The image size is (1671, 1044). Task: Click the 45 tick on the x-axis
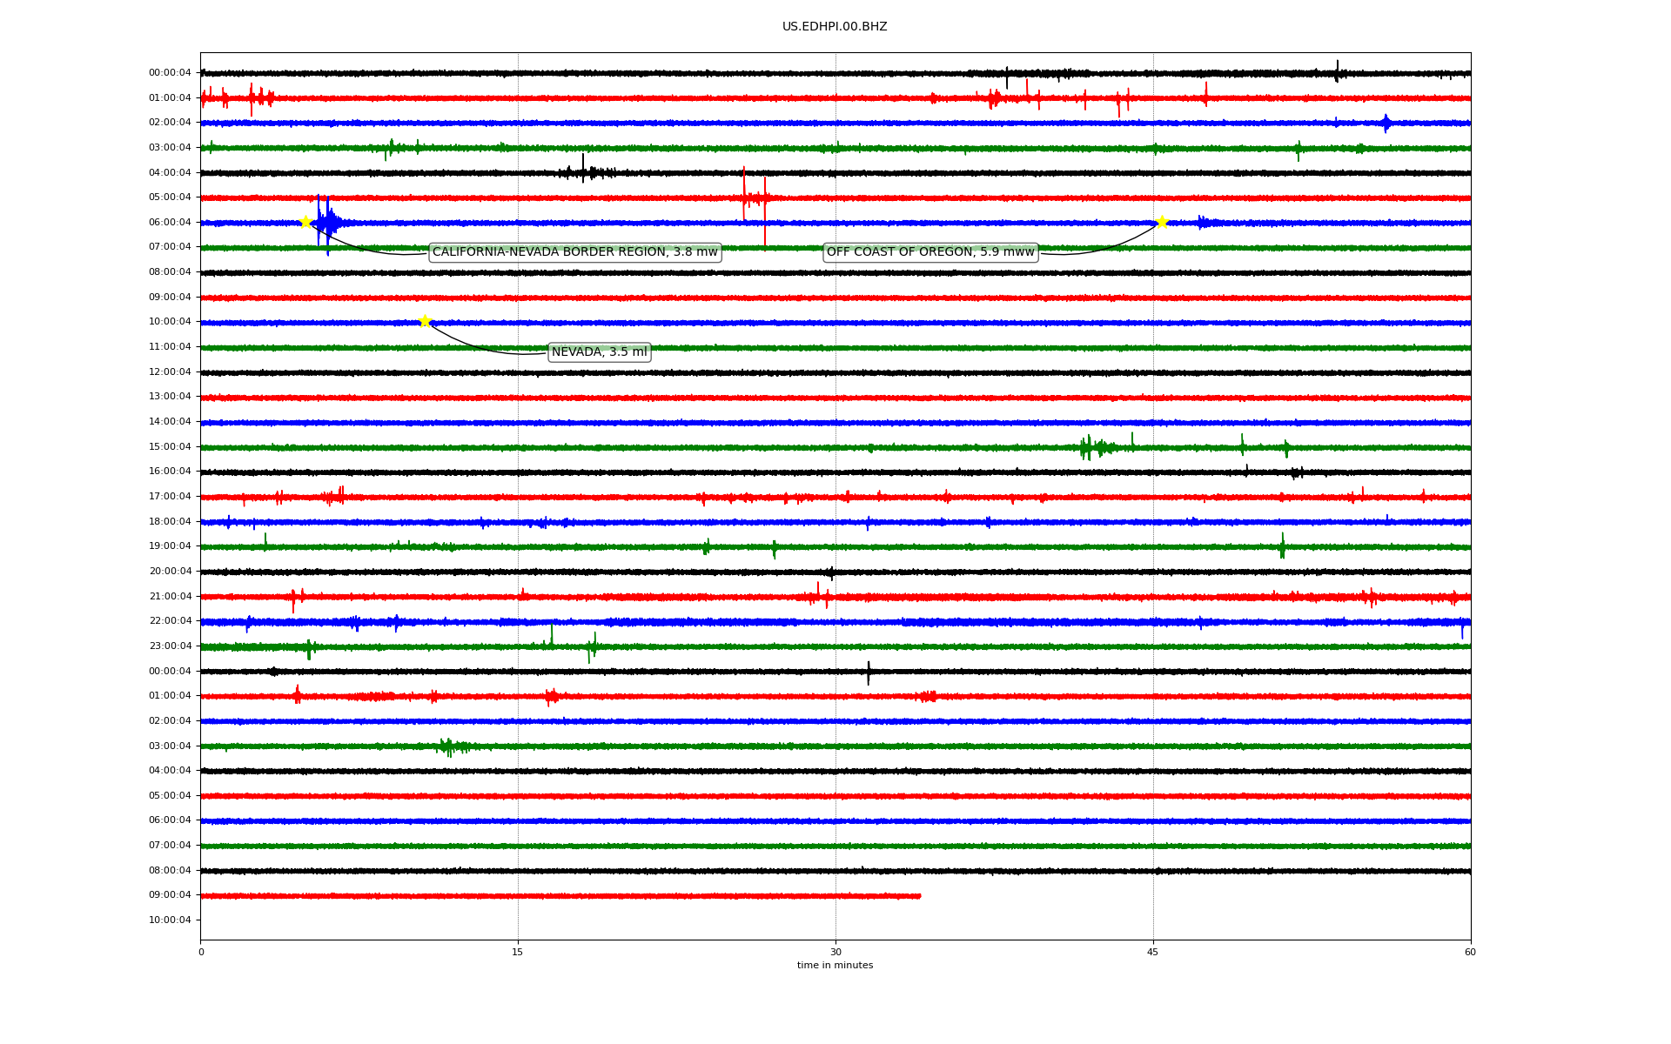(1152, 952)
